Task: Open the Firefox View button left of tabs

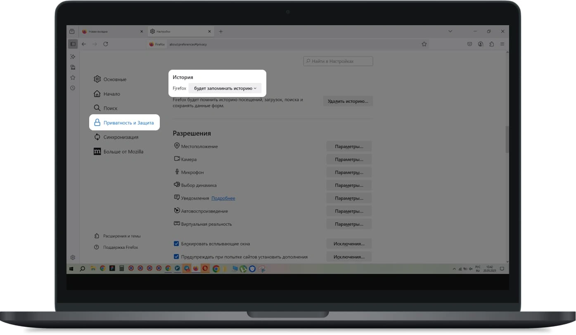Action: 72,31
